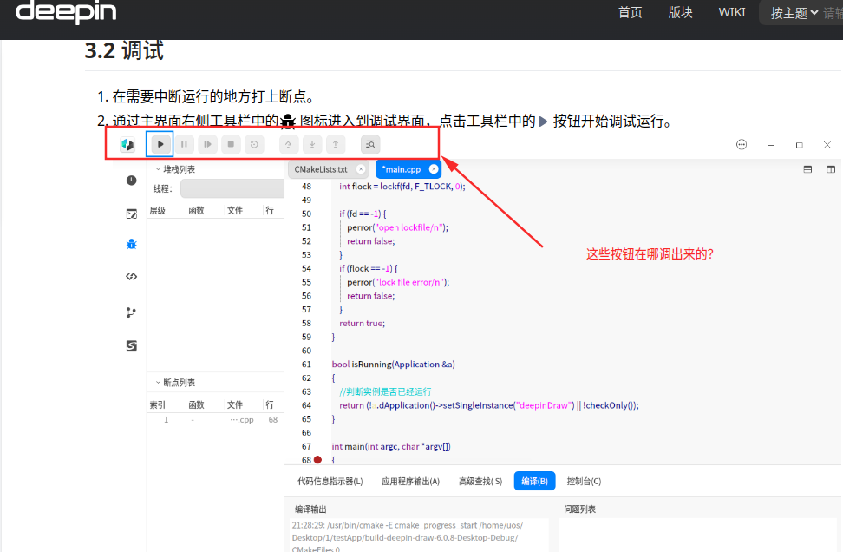The width and height of the screenshot is (843, 552).
Task: Click the step out up-arrow icon
Action: pos(336,144)
